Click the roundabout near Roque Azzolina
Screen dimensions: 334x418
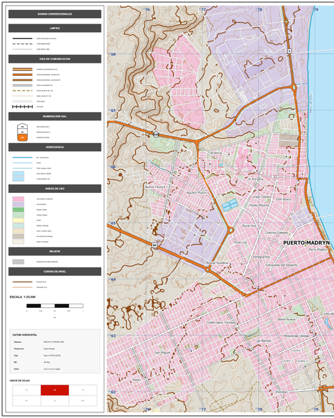(x=207, y=270)
